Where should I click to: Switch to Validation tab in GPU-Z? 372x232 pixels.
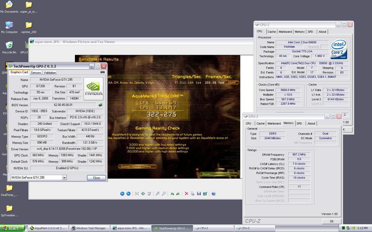(50, 72)
